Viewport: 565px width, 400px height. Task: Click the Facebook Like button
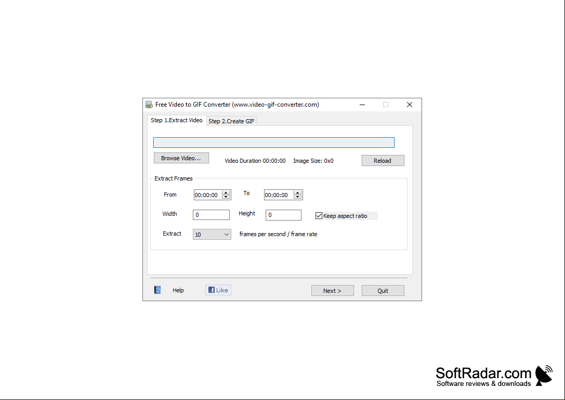[x=218, y=290]
